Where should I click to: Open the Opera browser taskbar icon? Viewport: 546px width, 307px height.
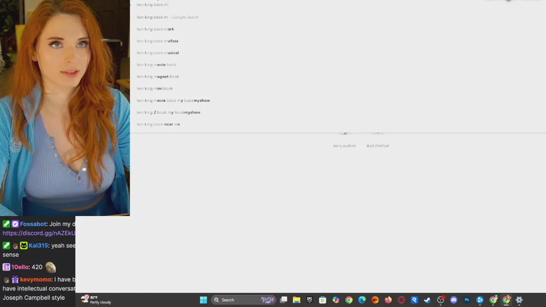(x=401, y=300)
